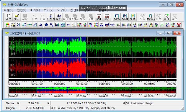
Task: Open the status dropdown beside selection time range
Action: [x=124, y=103]
